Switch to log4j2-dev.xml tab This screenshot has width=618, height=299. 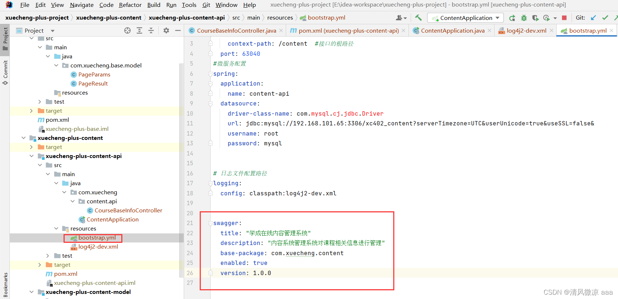click(x=526, y=31)
